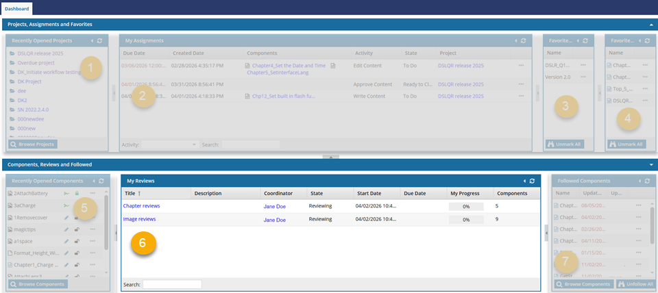Viewport: 658px width, 293px height.
Task: Open more options for Version 2.0 favorite
Action: pyautogui.click(x=583, y=77)
